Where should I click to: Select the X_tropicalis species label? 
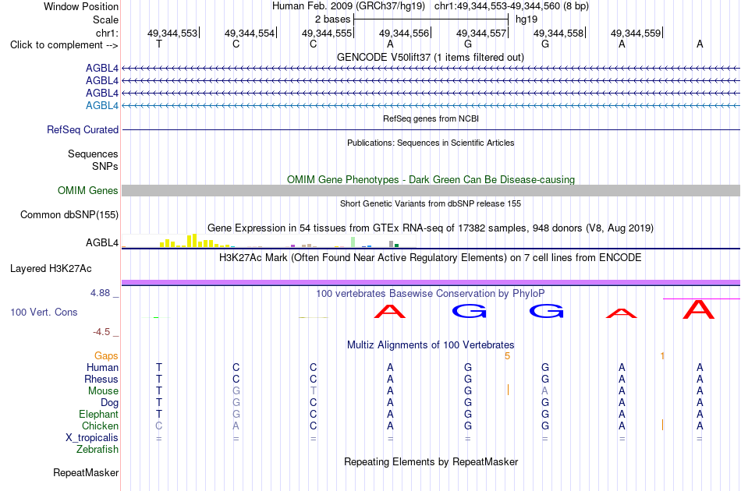(x=92, y=438)
